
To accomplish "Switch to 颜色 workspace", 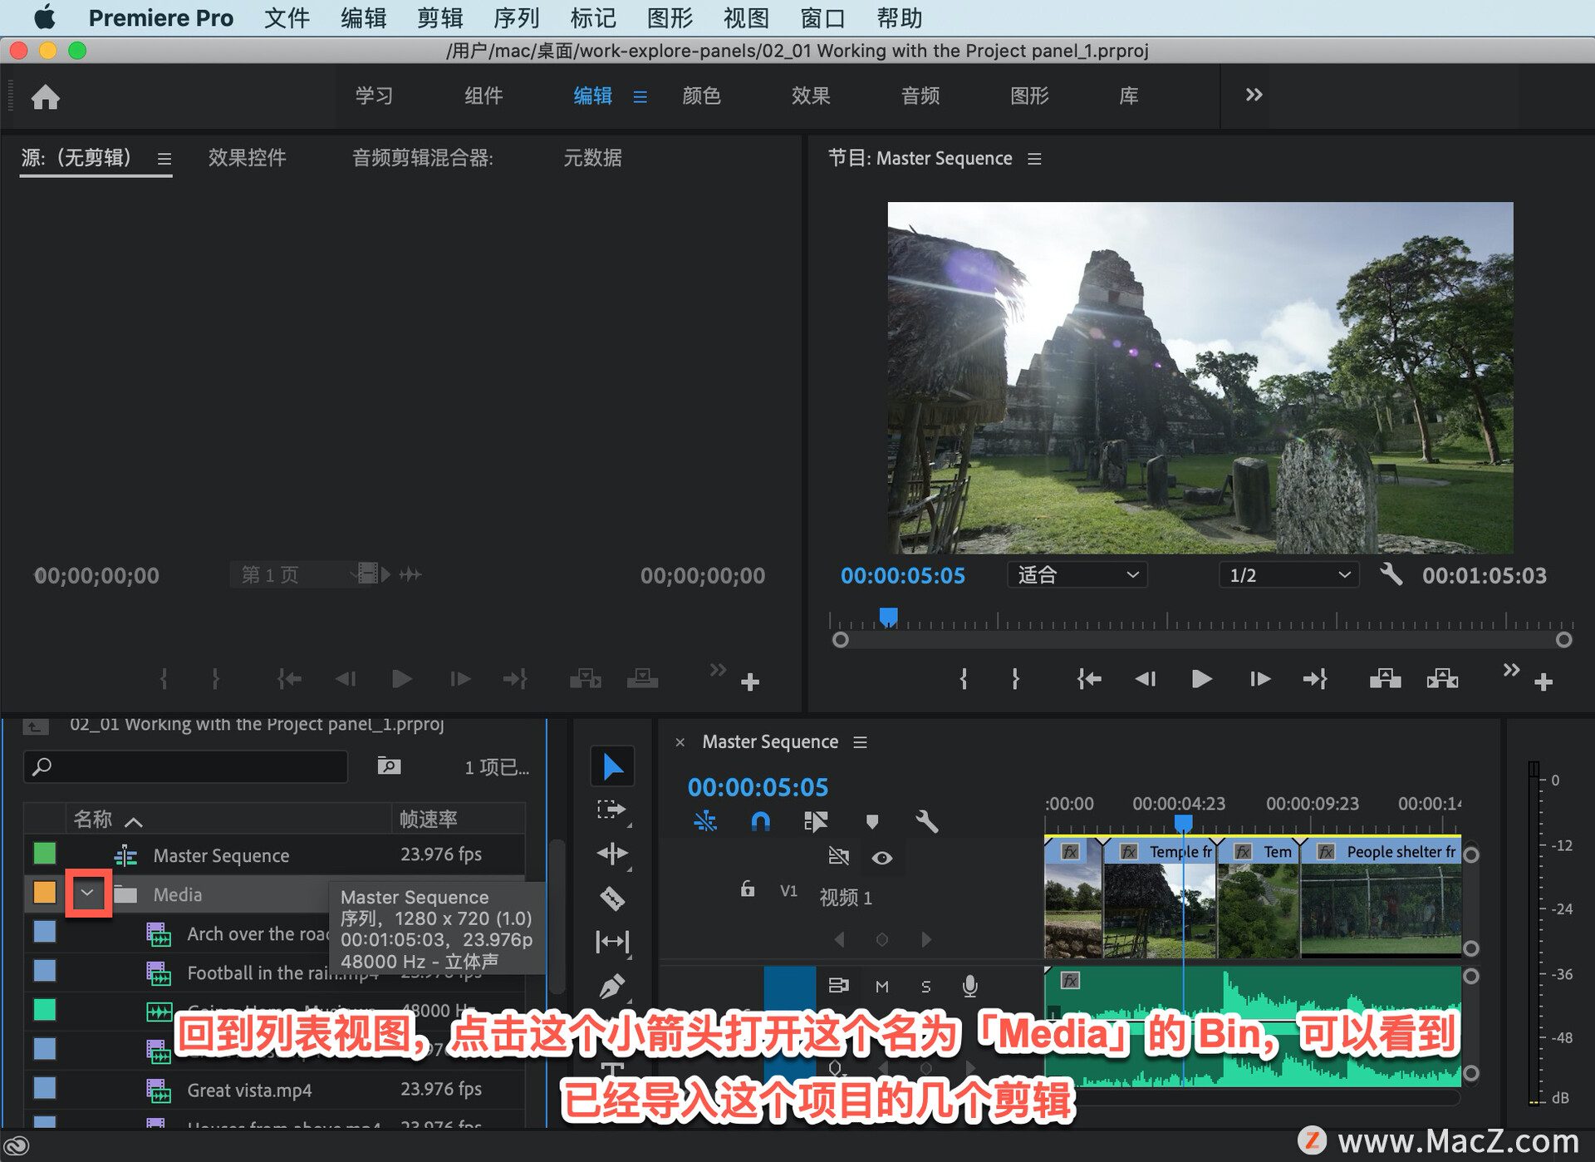I will pyautogui.click(x=701, y=96).
